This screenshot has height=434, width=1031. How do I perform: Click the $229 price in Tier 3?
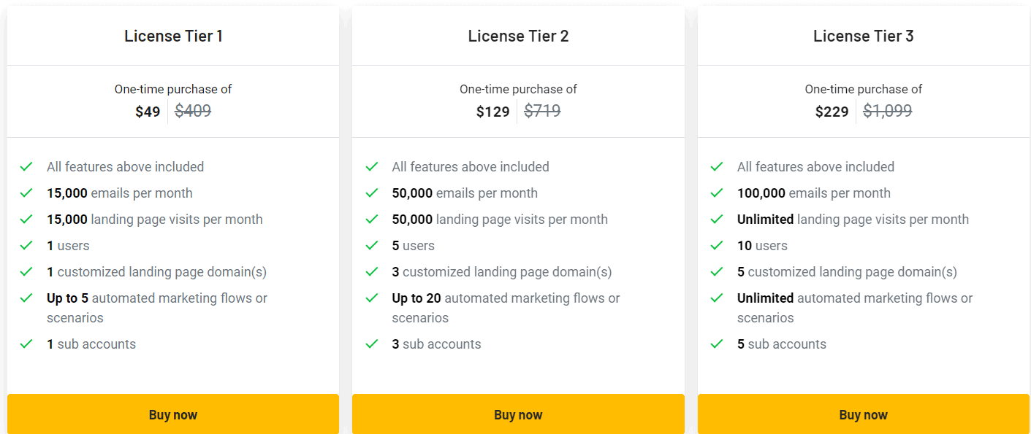pos(832,111)
